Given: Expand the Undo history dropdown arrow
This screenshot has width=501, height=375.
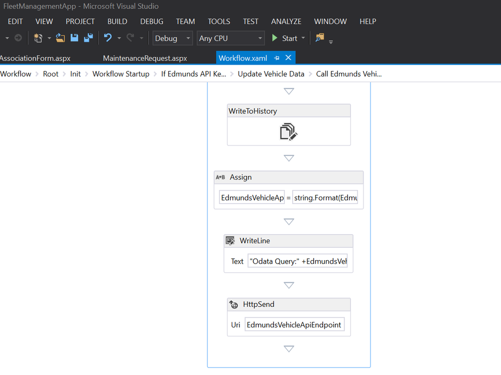Looking at the screenshot, I should (x=119, y=38).
